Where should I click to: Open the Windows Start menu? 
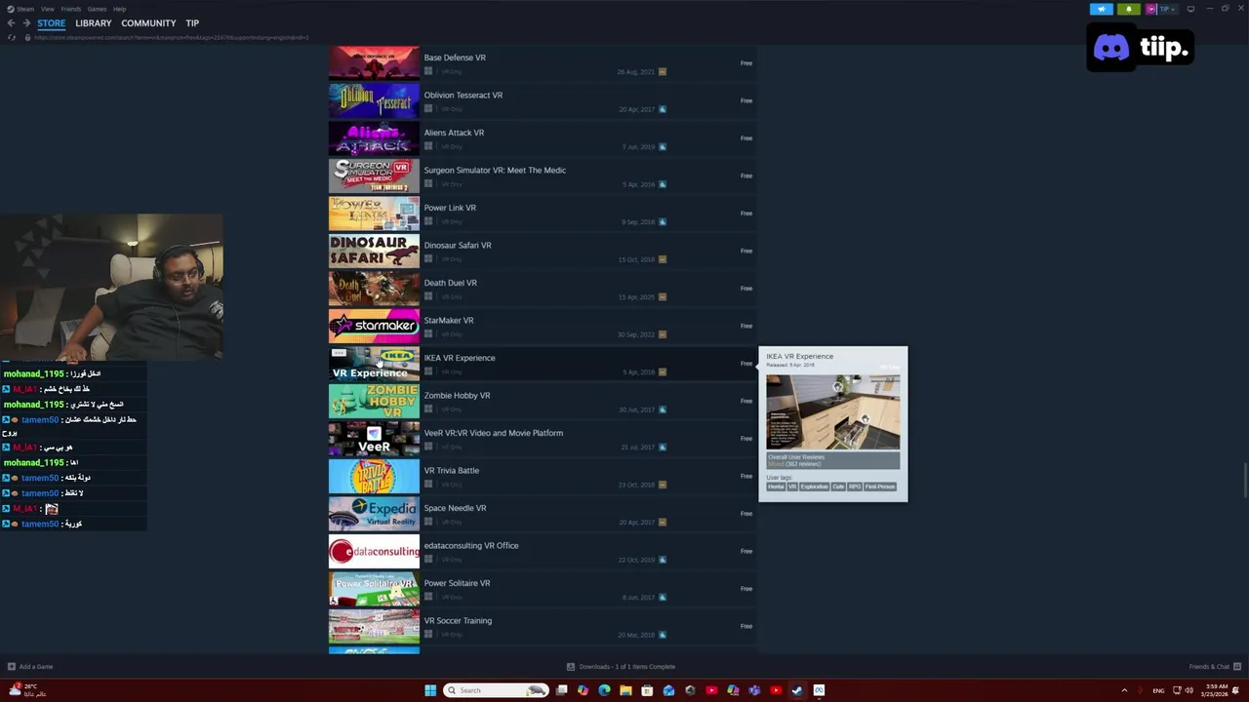coord(430,690)
